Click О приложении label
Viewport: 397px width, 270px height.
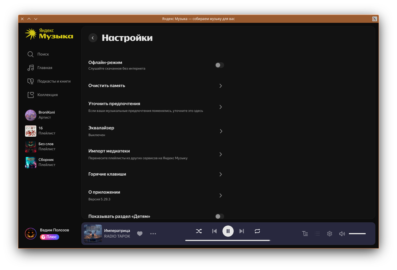tap(104, 192)
